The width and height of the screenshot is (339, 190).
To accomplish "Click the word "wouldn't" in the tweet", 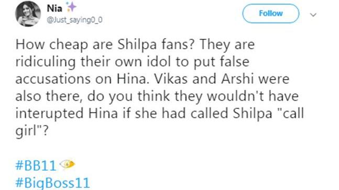I will click(x=235, y=96).
